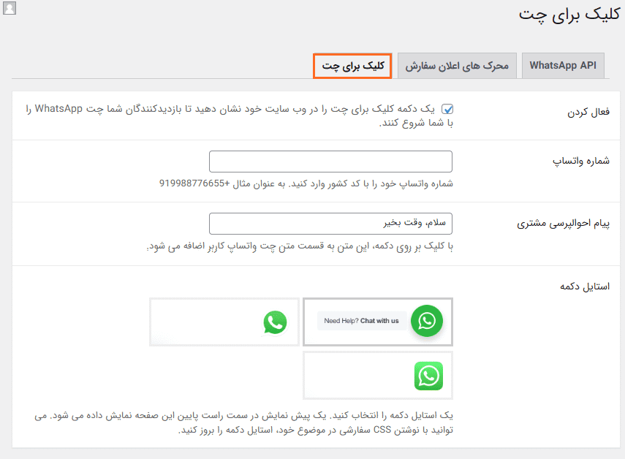
Task: Click the greeting message field with سلام، وقت بخیر
Action: click(330, 224)
